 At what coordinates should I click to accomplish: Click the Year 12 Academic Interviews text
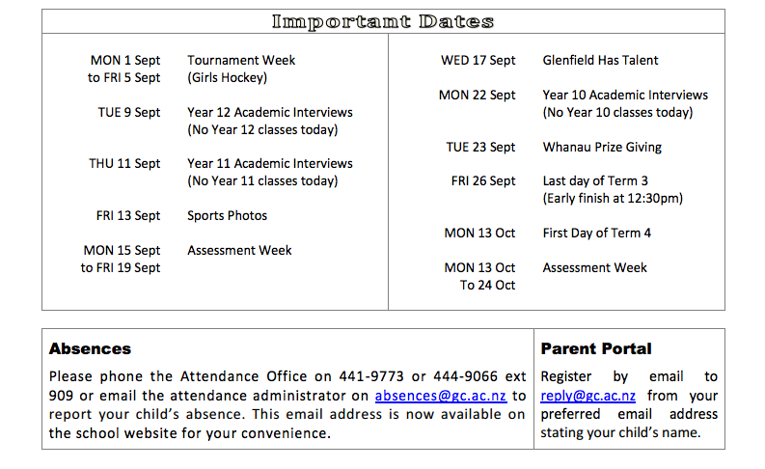click(270, 112)
